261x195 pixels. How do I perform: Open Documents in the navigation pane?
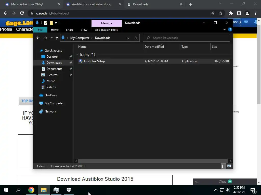point(54,69)
